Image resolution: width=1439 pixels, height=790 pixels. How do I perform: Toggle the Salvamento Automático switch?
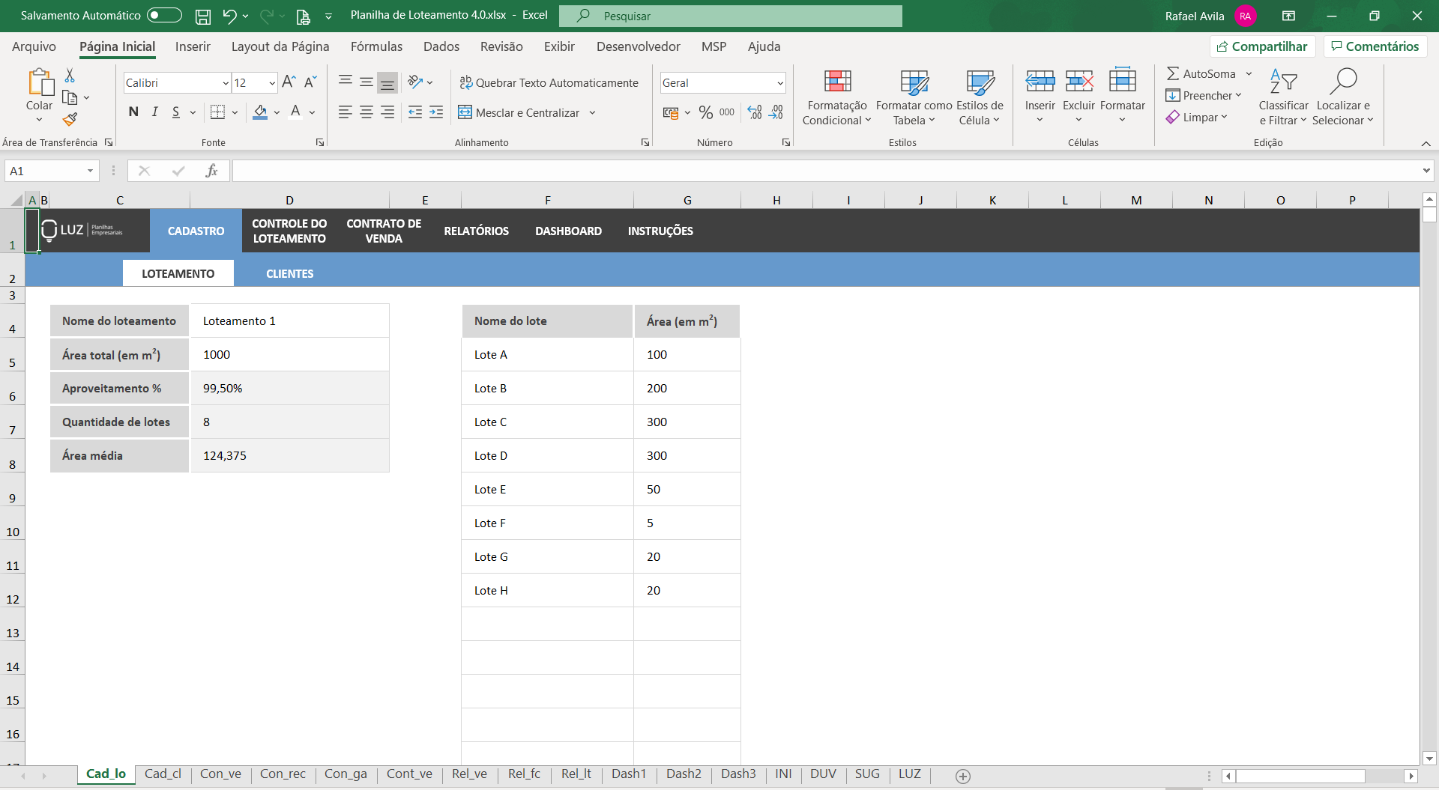(164, 16)
